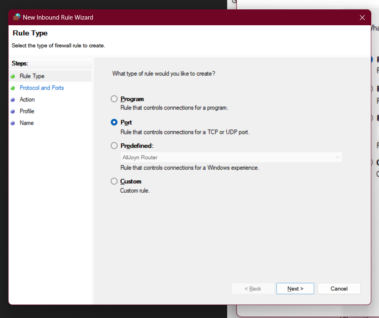Click the Back button

point(253,289)
